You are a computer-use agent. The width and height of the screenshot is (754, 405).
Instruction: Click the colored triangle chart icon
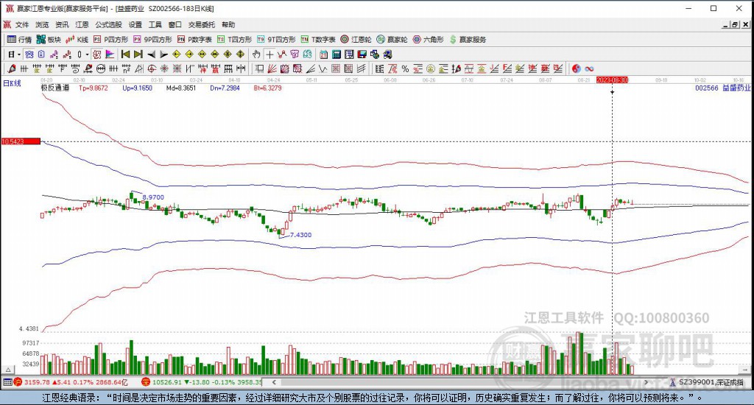[110, 54]
